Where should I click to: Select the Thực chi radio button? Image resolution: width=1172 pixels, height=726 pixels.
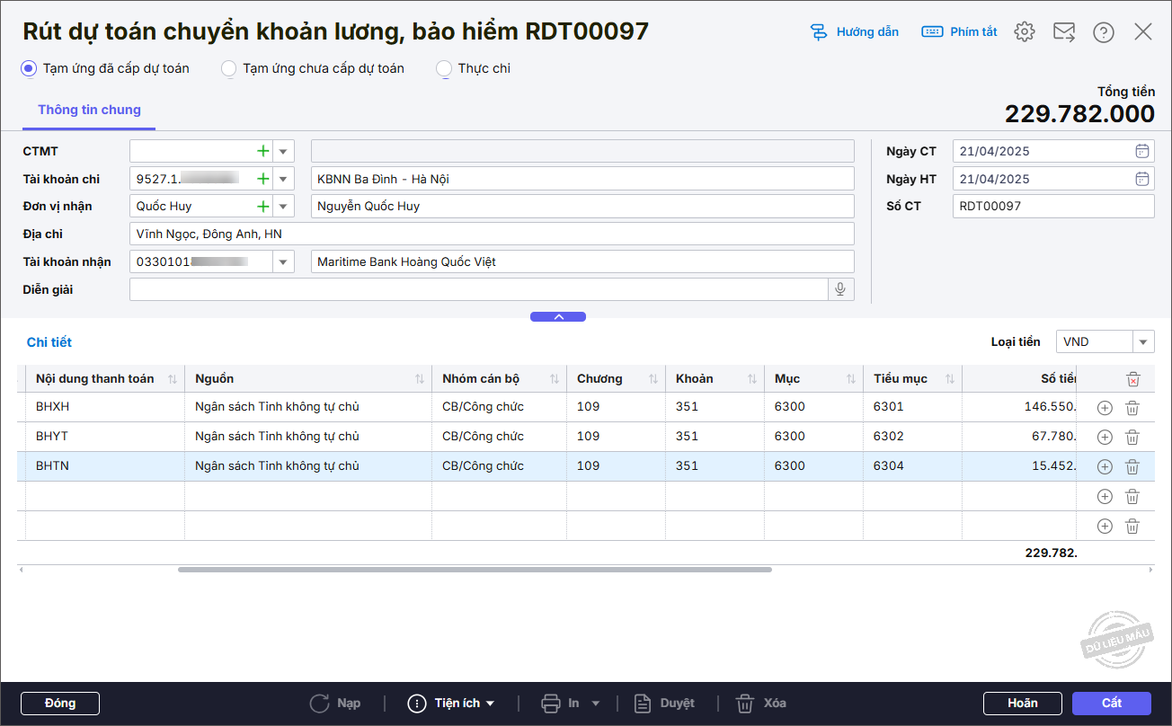point(444,68)
